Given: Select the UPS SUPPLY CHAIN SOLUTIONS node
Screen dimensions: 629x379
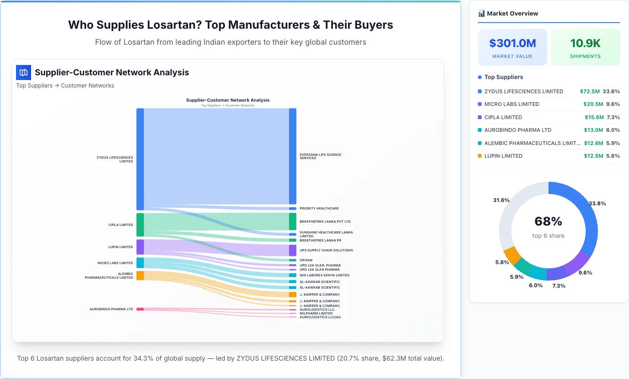Looking at the screenshot, I should pos(292,250).
